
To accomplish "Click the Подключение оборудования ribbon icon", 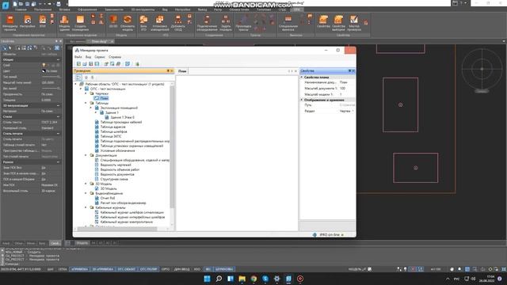I will (207, 23).
